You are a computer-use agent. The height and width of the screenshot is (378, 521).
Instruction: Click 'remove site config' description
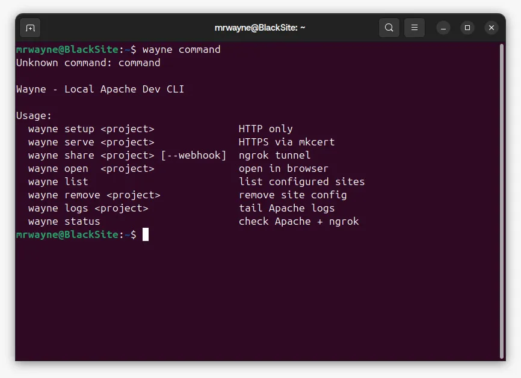pyautogui.click(x=293, y=195)
